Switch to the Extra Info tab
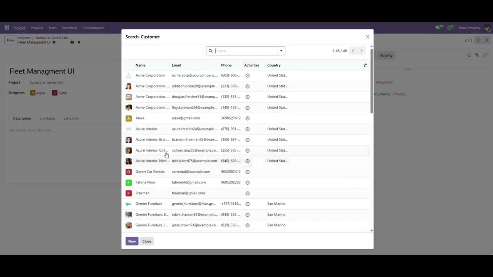Screen dimensions: 493x277 coord(71,118)
